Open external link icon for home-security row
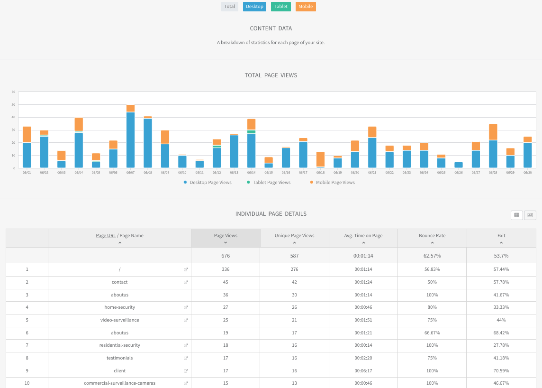This screenshot has width=542, height=388. 186,307
